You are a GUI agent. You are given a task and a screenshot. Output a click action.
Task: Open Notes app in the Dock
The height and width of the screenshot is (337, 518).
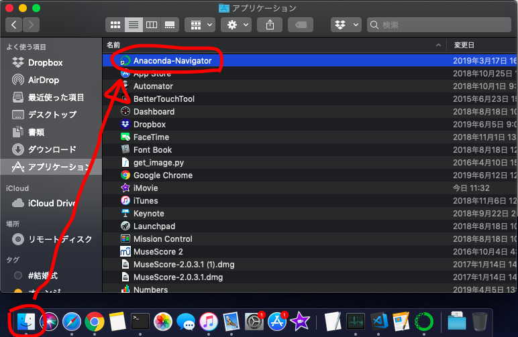(x=117, y=322)
